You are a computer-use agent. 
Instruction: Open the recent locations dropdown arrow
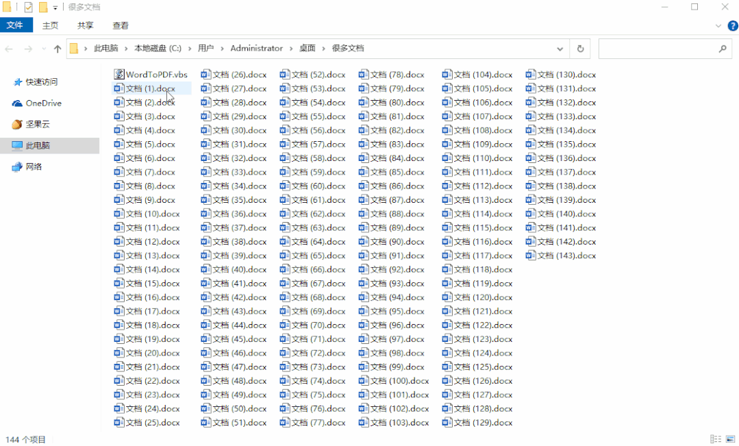(44, 49)
